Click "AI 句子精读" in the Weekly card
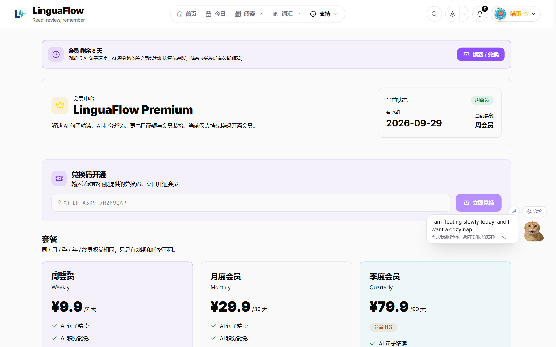The height and width of the screenshot is (347, 556). 75,326
